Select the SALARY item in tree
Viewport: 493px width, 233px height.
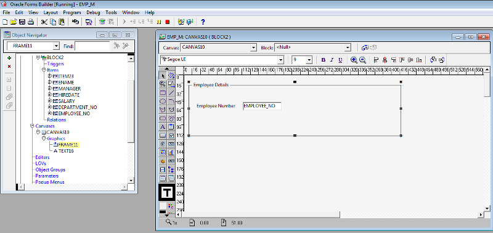67,101
